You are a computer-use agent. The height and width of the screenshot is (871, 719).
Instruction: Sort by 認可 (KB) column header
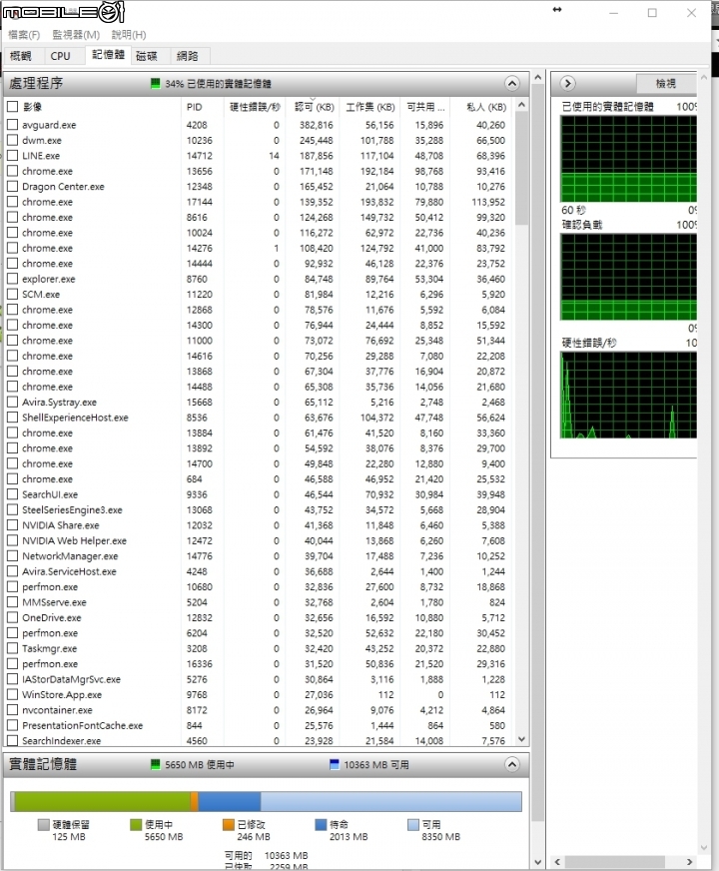(314, 107)
